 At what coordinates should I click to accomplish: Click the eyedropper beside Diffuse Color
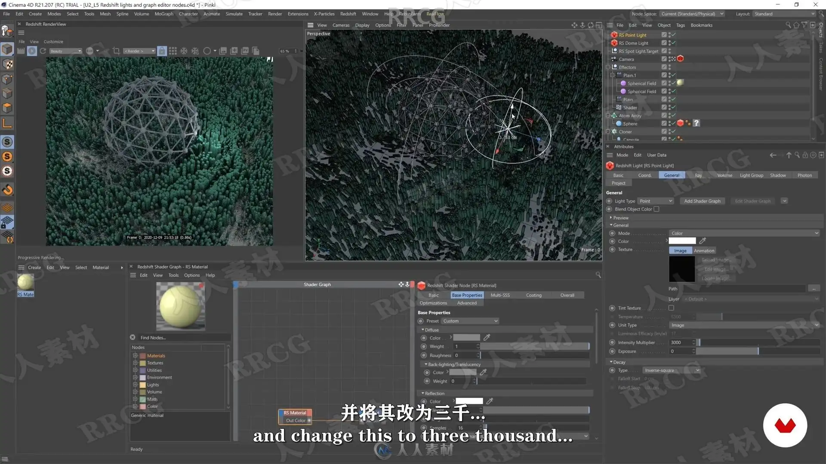click(487, 338)
